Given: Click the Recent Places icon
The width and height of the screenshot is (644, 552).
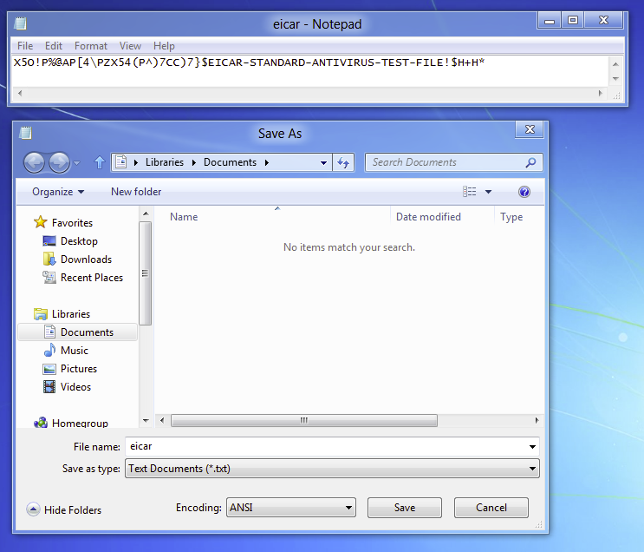Looking at the screenshot, I should tap(49, 278).
